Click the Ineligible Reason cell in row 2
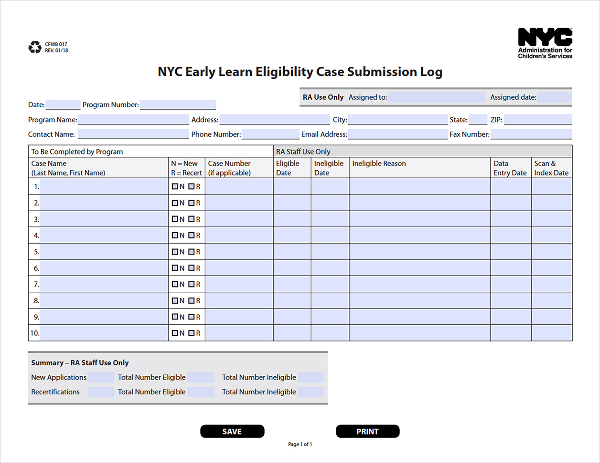 click(x=419, y=203)
